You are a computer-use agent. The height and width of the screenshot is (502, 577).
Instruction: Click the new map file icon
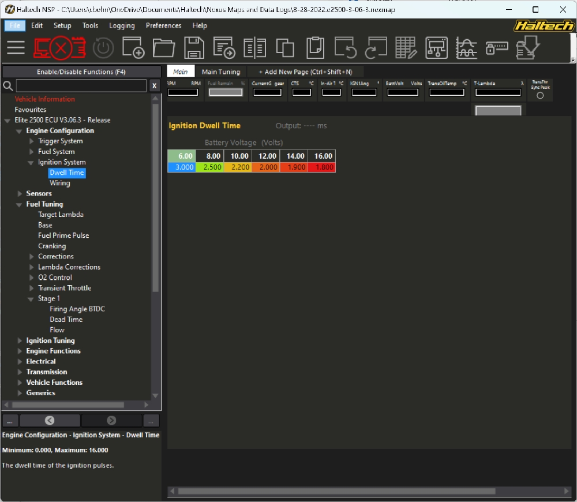point(133,48)
